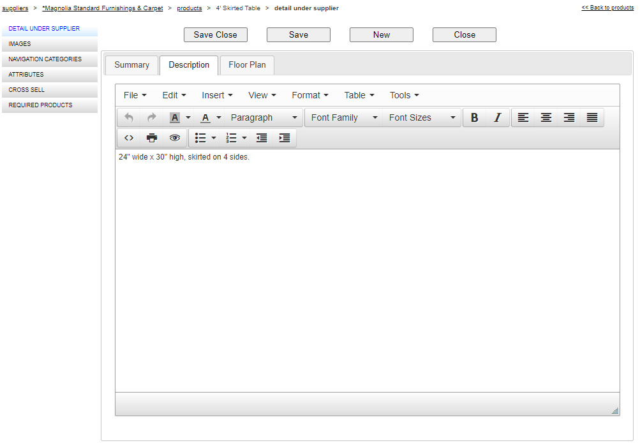Apply the text color swatch
The width and height of the screenshot is (640, 443).
[x=205, y=117]
